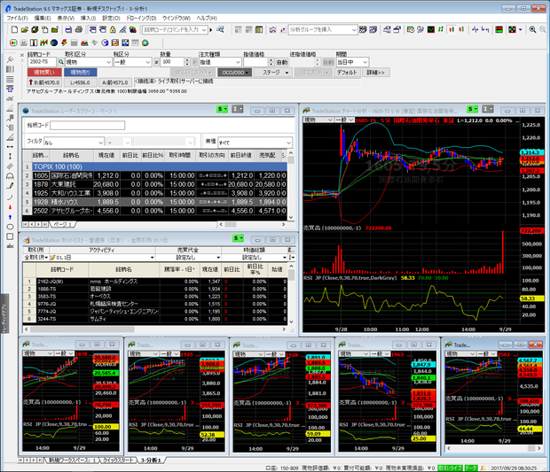This screenshot has height=472, width=550.
Task: Open the ドローイング(D) menu
Action: pyautogui.click(x=141, y=18)
